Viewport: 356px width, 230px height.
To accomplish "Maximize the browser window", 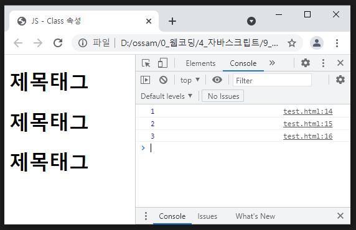I will click(307, 14).
